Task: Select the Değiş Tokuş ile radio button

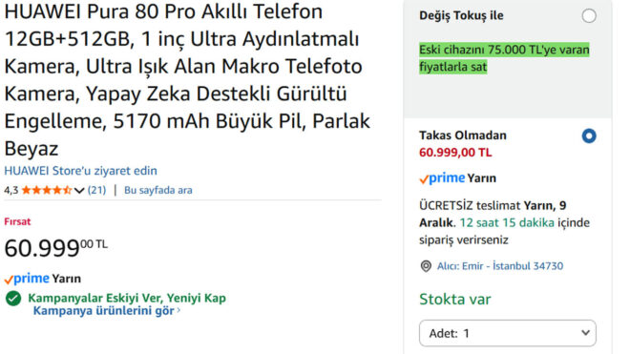Action: coord(589,16)
